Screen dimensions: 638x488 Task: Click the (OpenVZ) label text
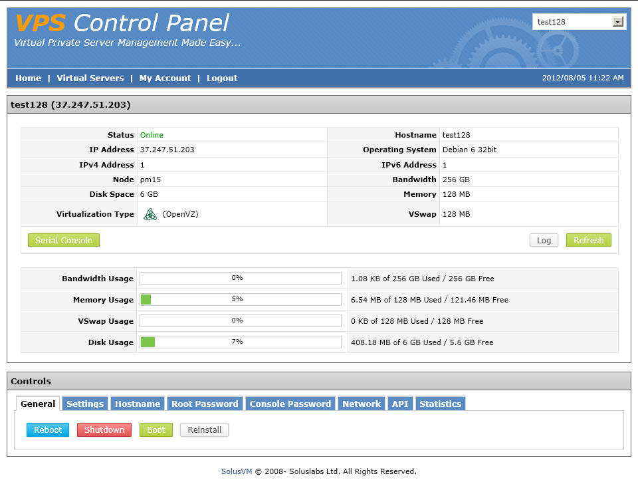(181, 214)
